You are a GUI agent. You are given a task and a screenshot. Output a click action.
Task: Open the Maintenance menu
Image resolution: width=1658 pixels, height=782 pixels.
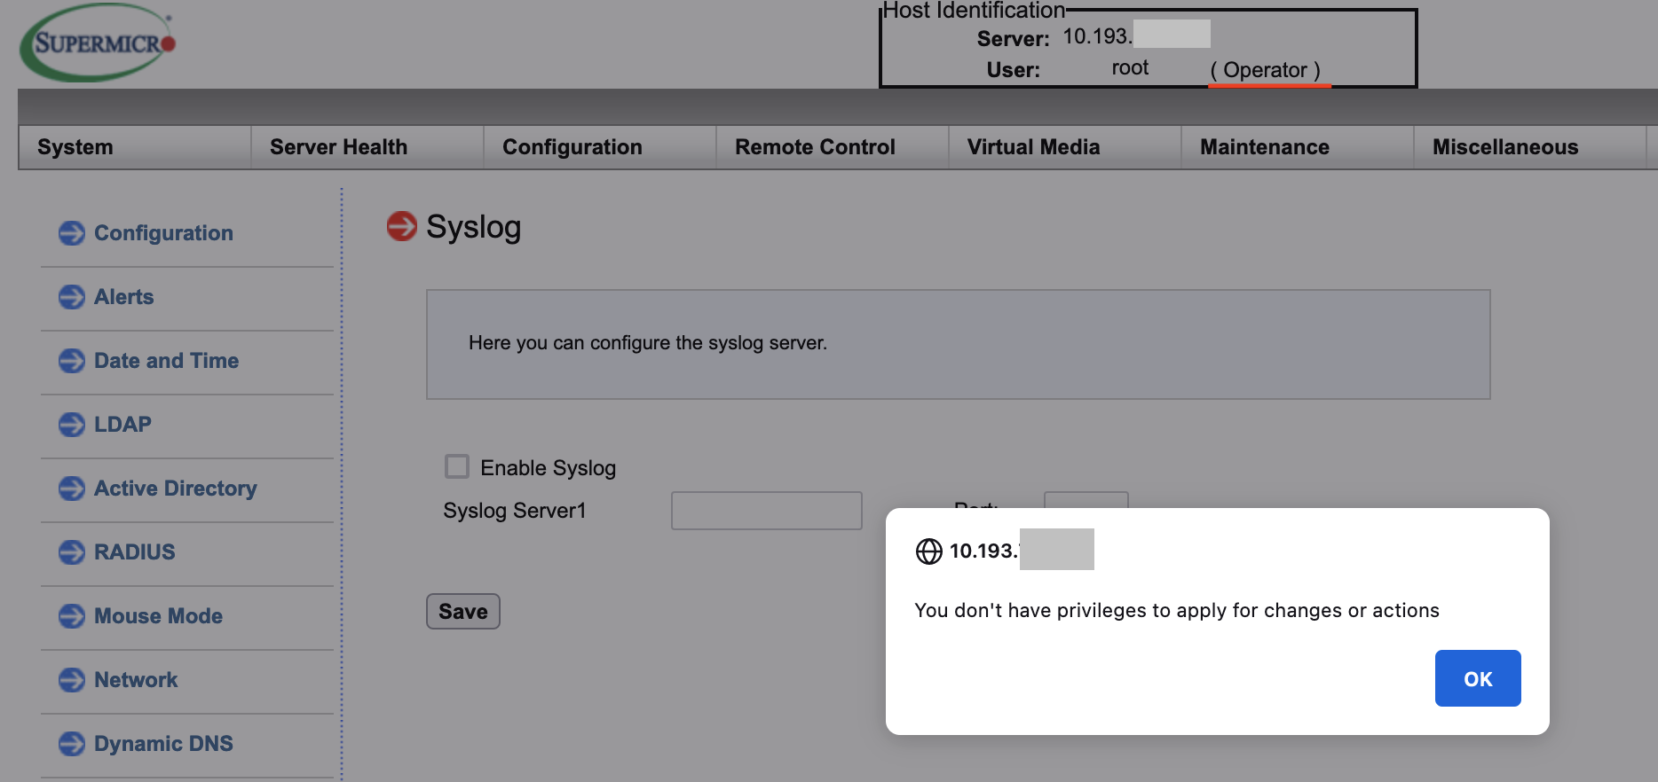coord(1298,147)
